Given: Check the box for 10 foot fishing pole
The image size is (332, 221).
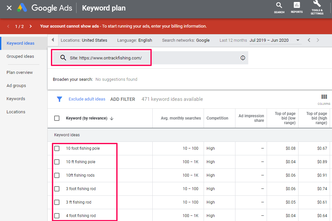Looking at the screenshot, I should click(57, 148).
